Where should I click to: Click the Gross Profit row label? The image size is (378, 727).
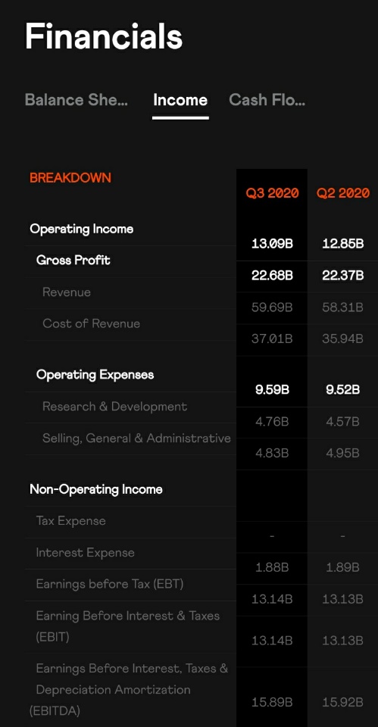(x=73, y=261)
